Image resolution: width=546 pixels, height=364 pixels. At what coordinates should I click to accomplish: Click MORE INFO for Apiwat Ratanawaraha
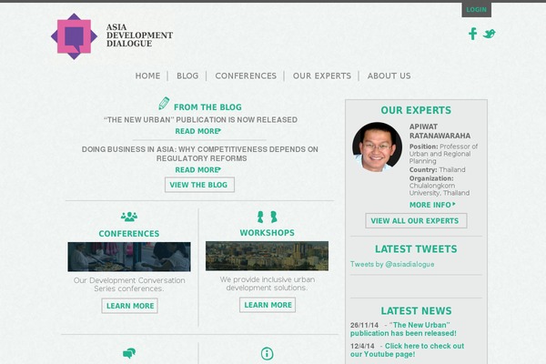tap(432, 205)
